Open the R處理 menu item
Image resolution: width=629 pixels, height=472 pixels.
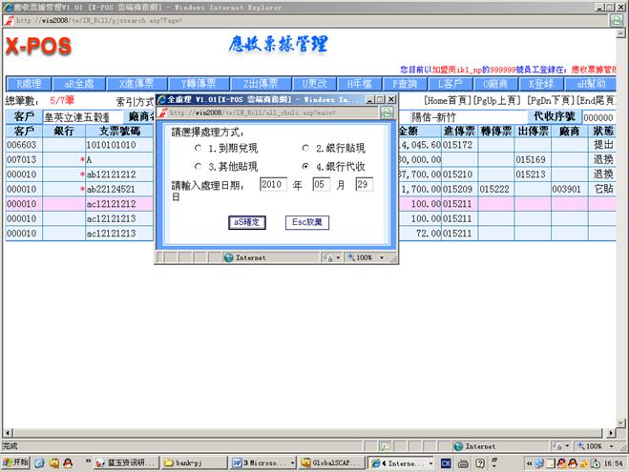tap(28, 84)
